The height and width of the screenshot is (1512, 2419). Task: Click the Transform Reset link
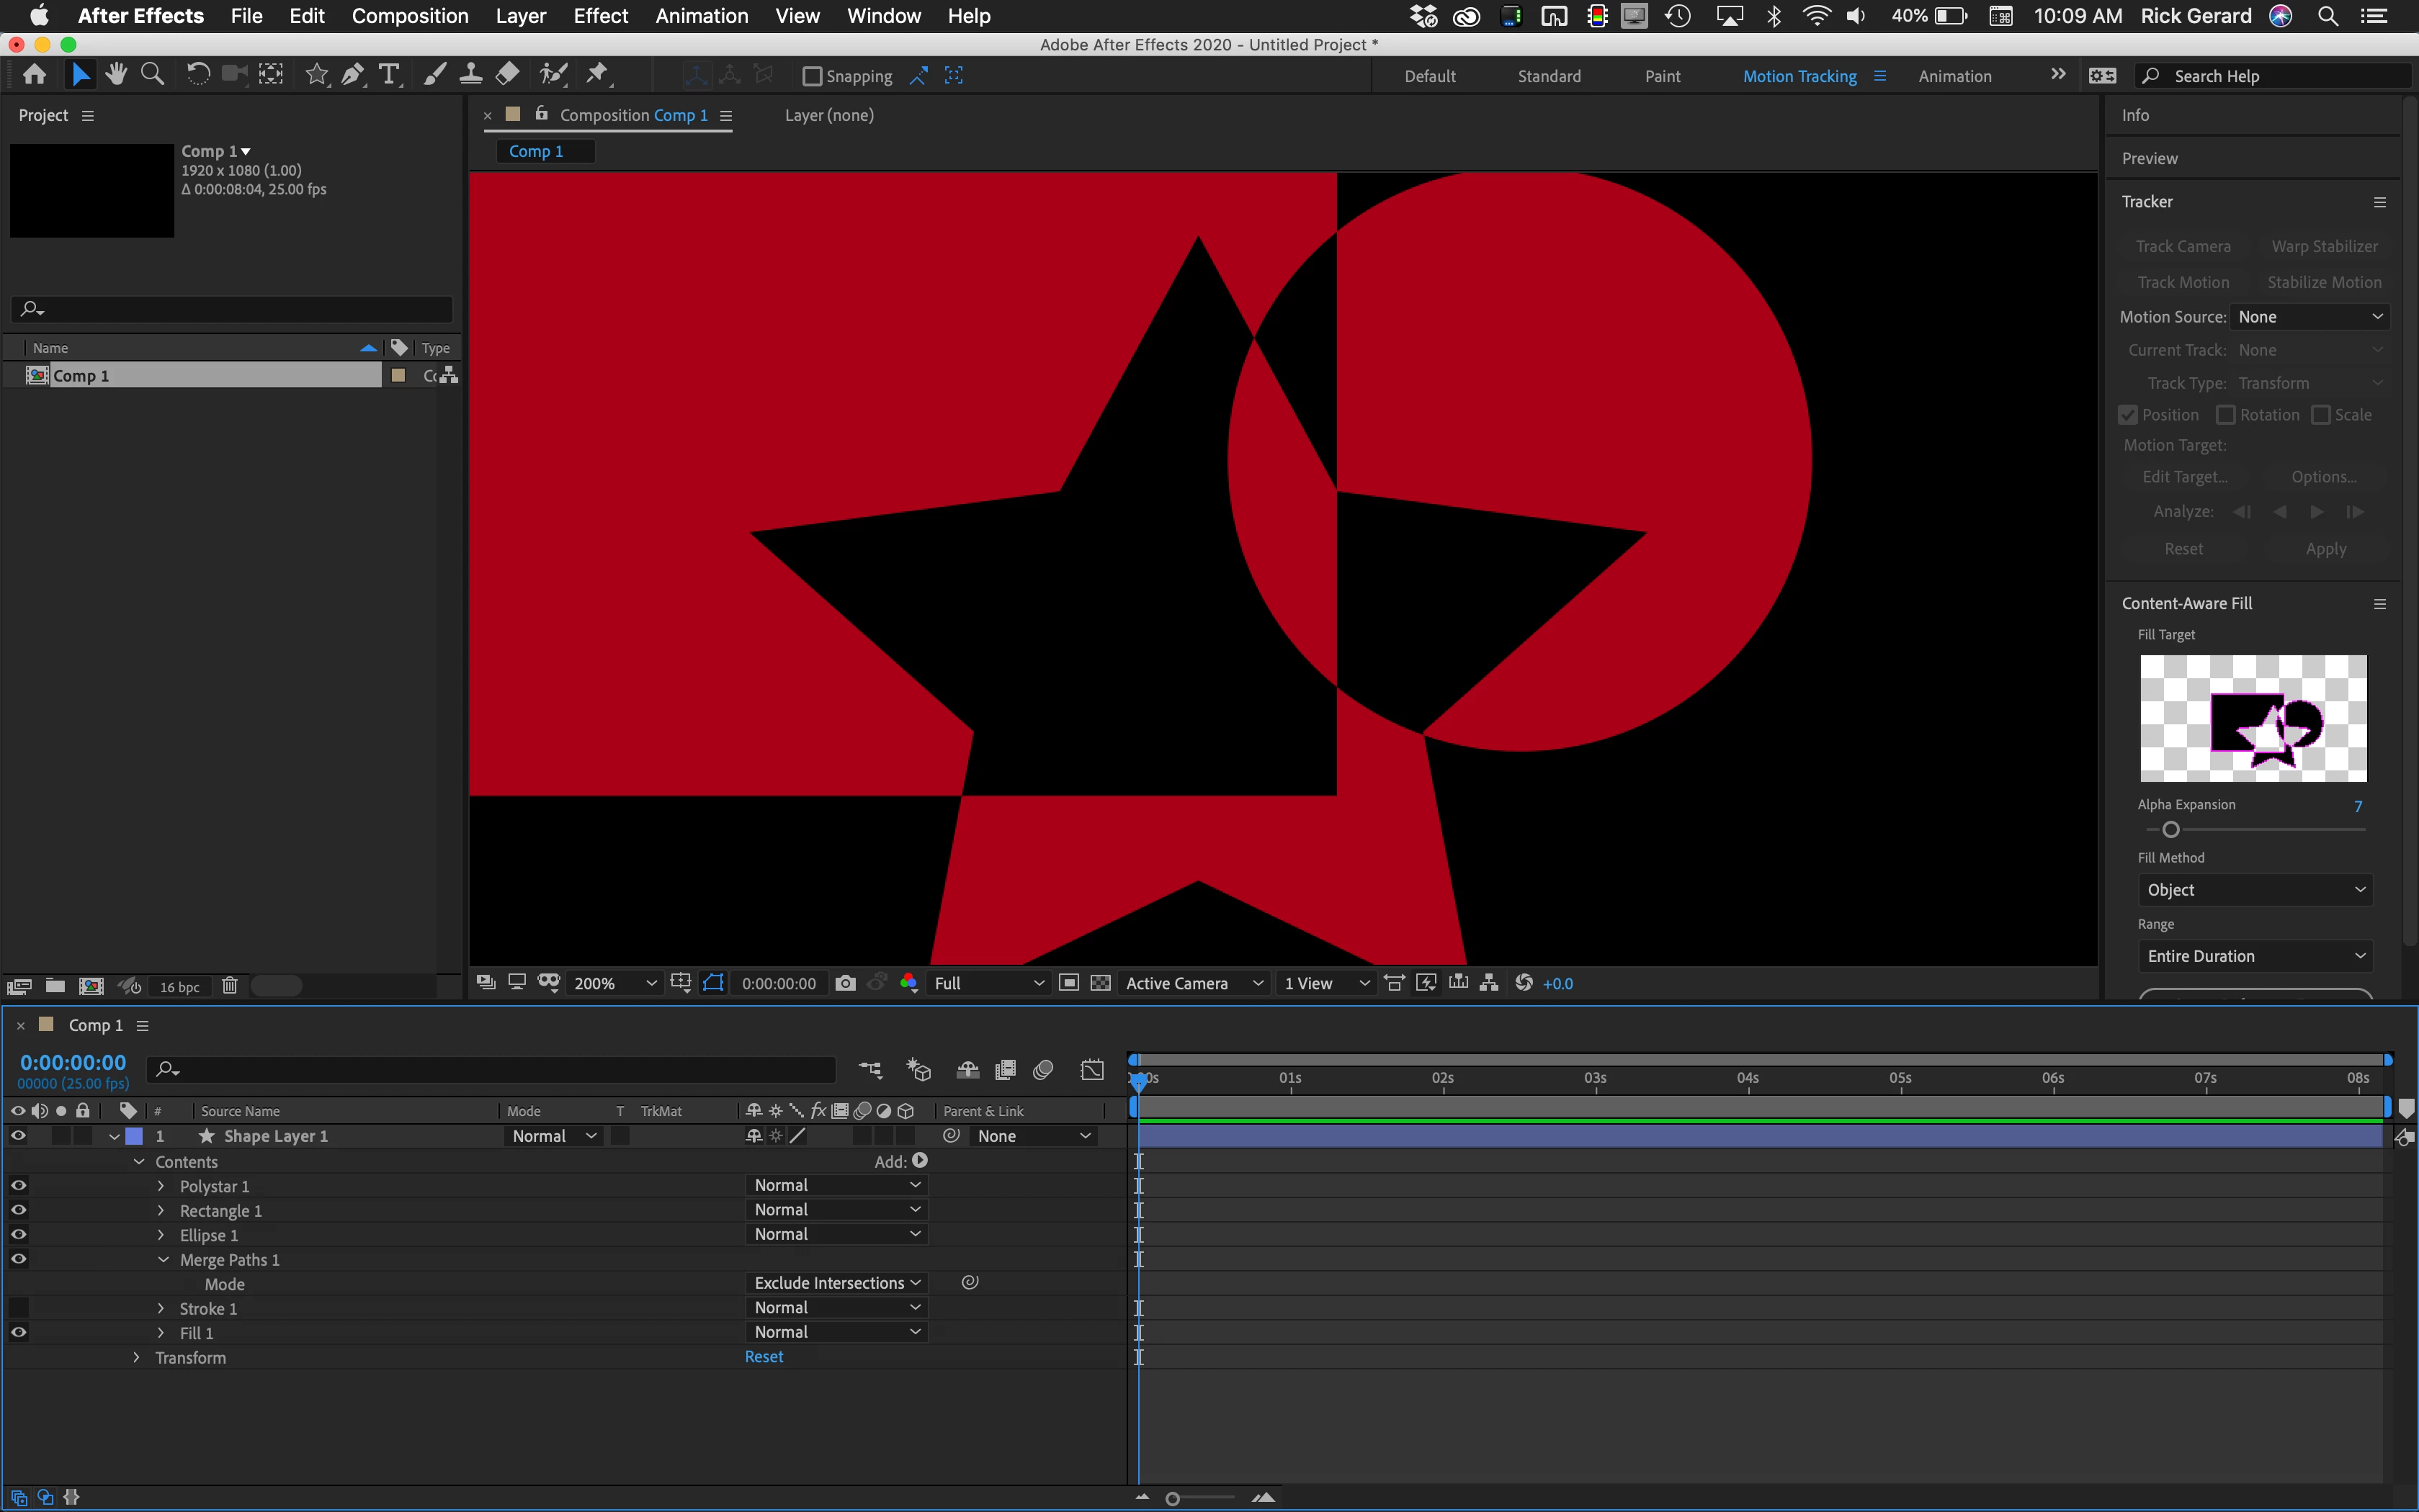pos(764,1357)
